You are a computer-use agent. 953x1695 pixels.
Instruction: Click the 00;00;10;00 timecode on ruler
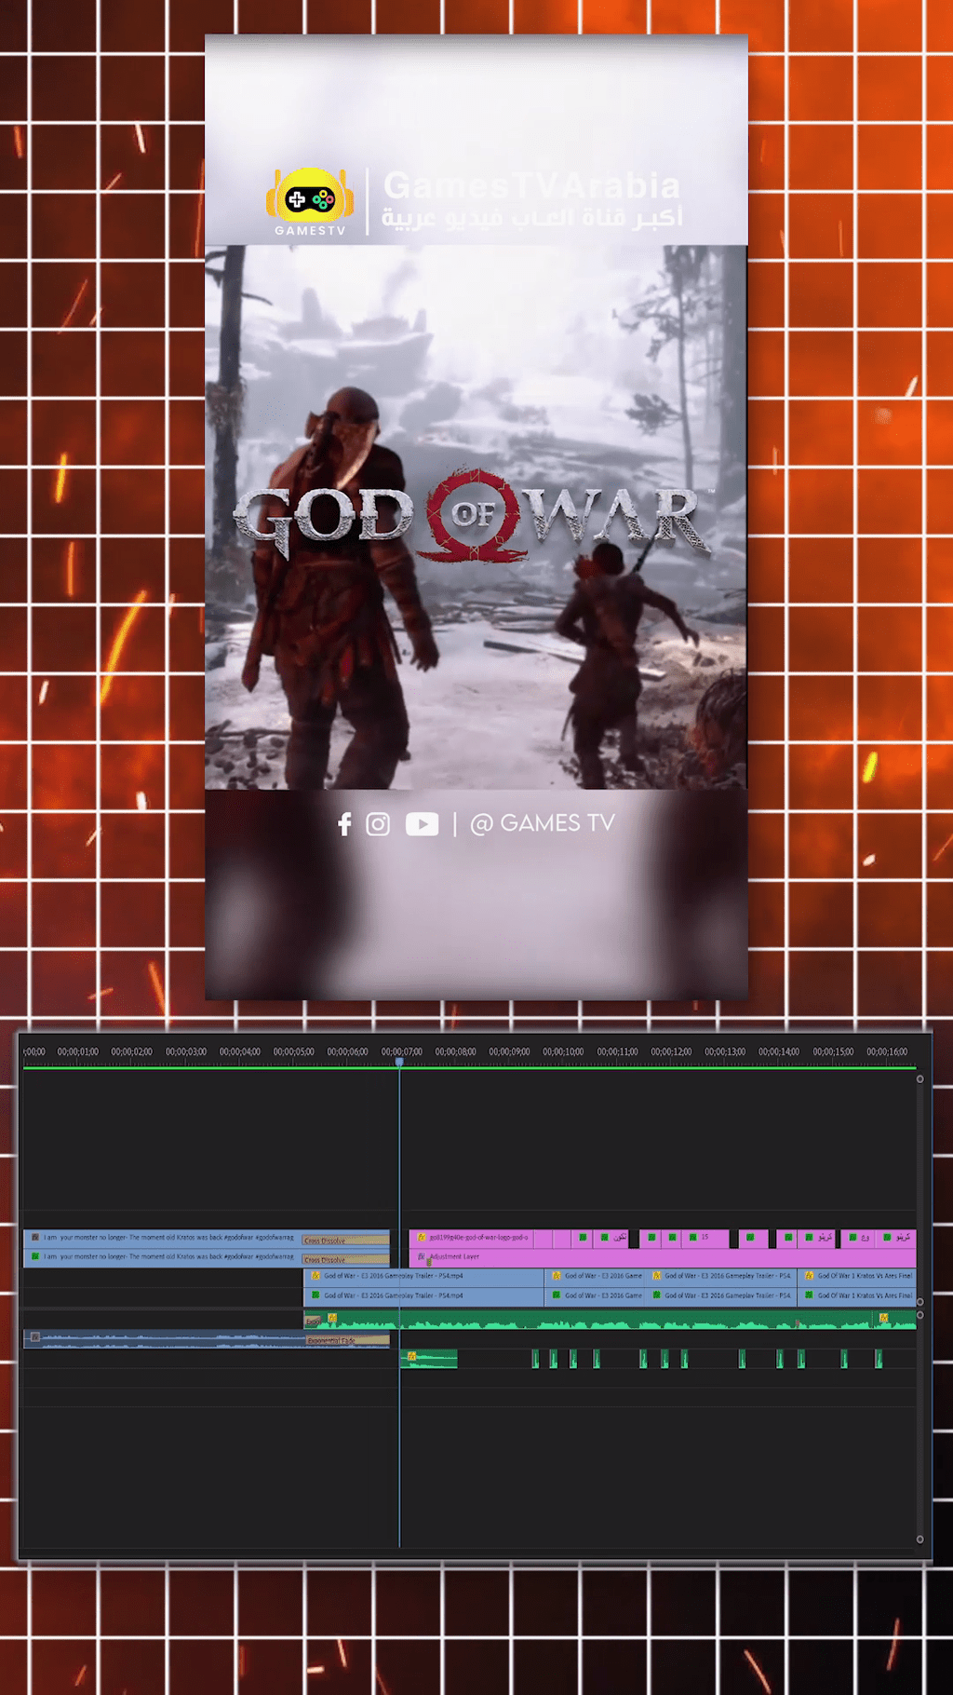(x=563, y=1051)
